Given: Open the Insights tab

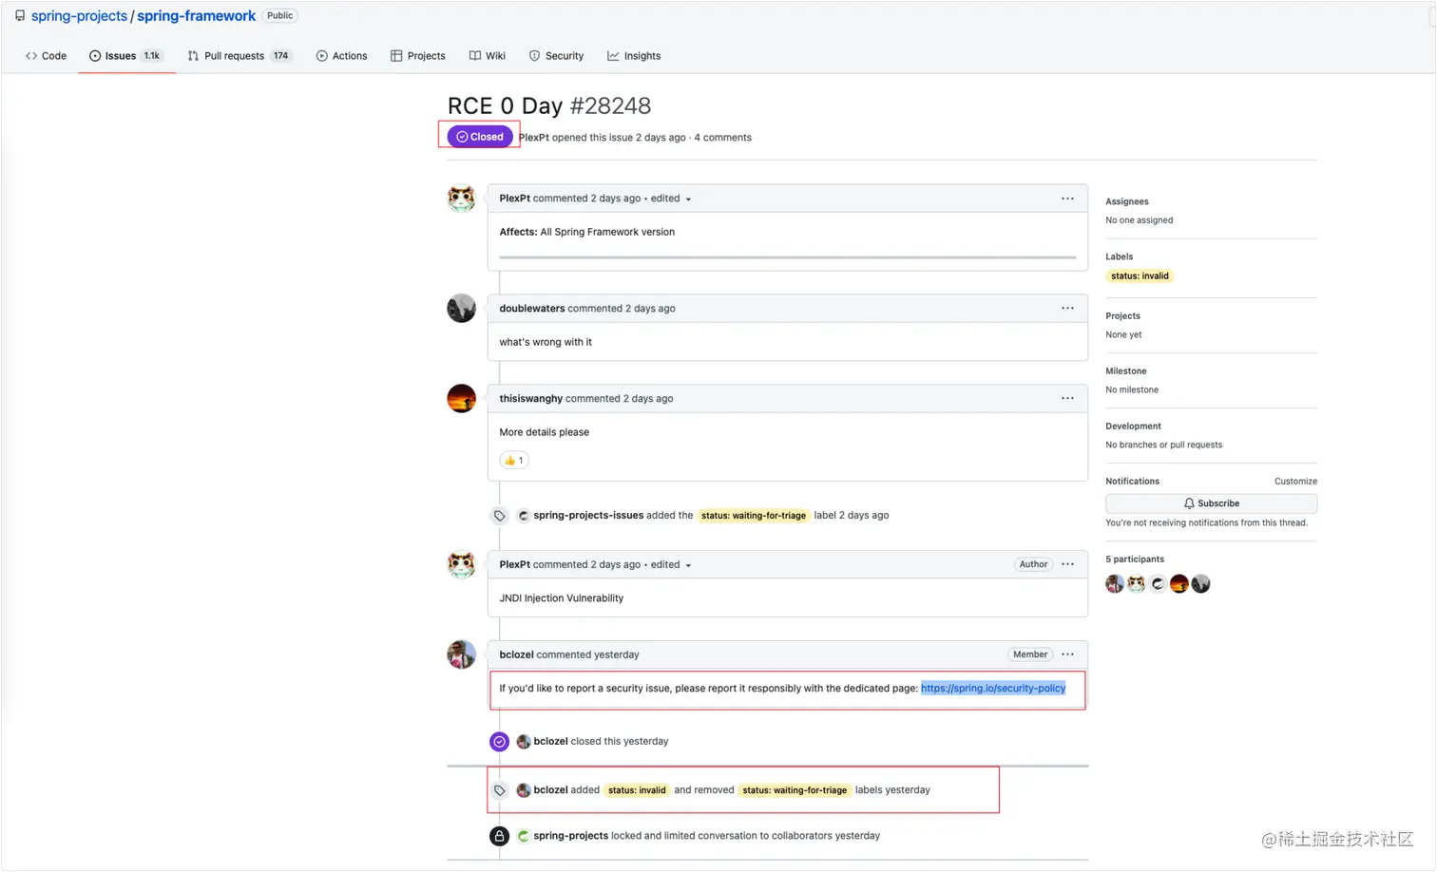Looking at the screenshot, I should tap(634, 56).
